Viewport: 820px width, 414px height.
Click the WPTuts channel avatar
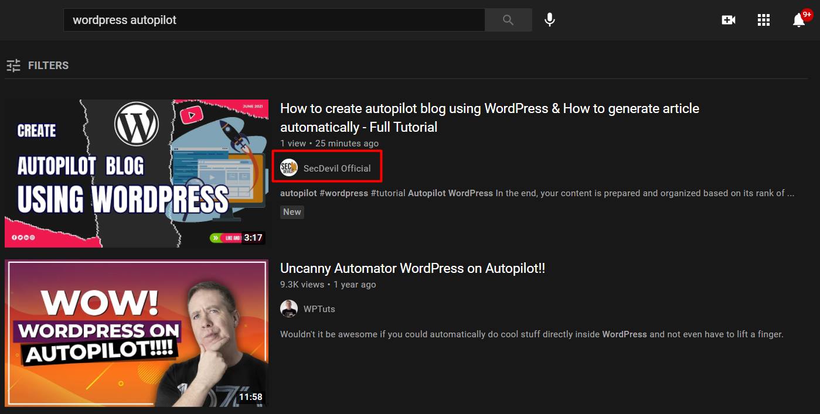coord(288,309)
